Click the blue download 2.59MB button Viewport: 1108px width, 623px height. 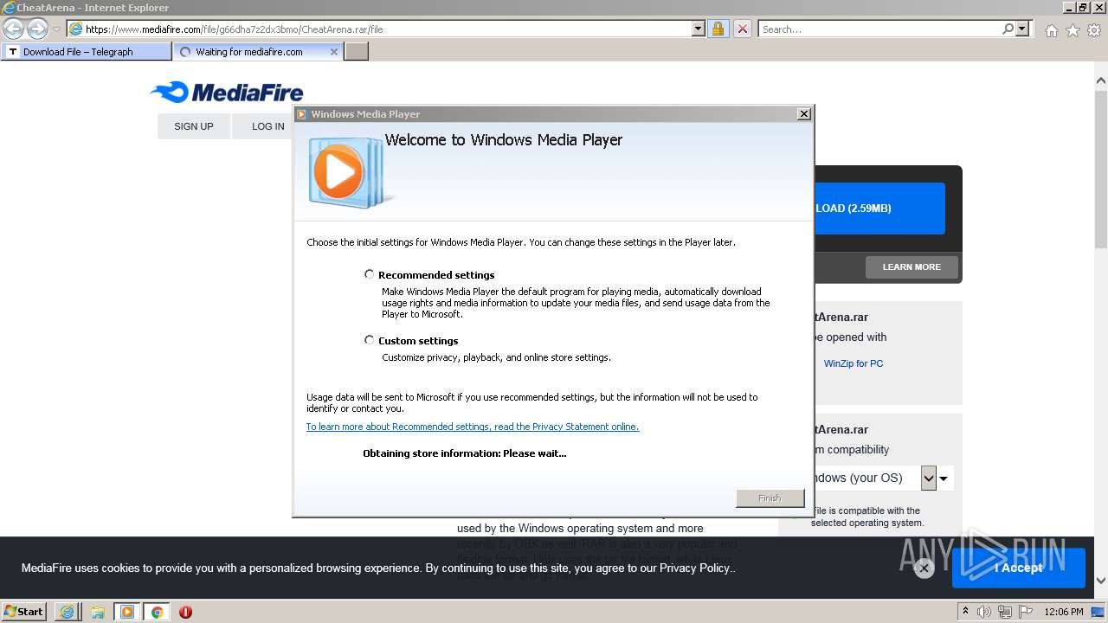point(879,209)
